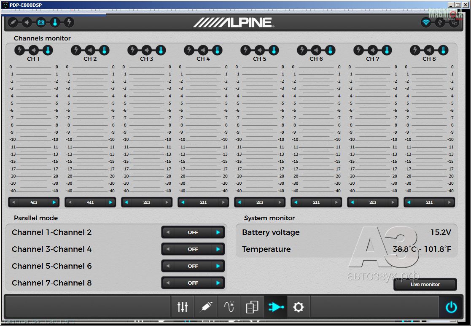Click left arrow on CH 8 impedance selector
The image size is (471, 326).
click(x=409, y=202)
